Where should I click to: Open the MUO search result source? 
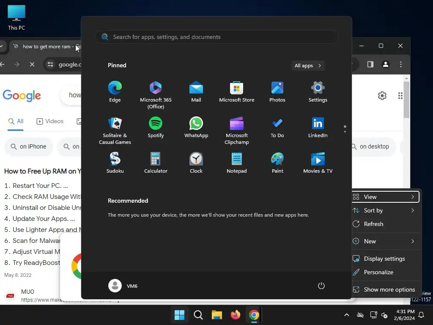click(x=27, y=292)
